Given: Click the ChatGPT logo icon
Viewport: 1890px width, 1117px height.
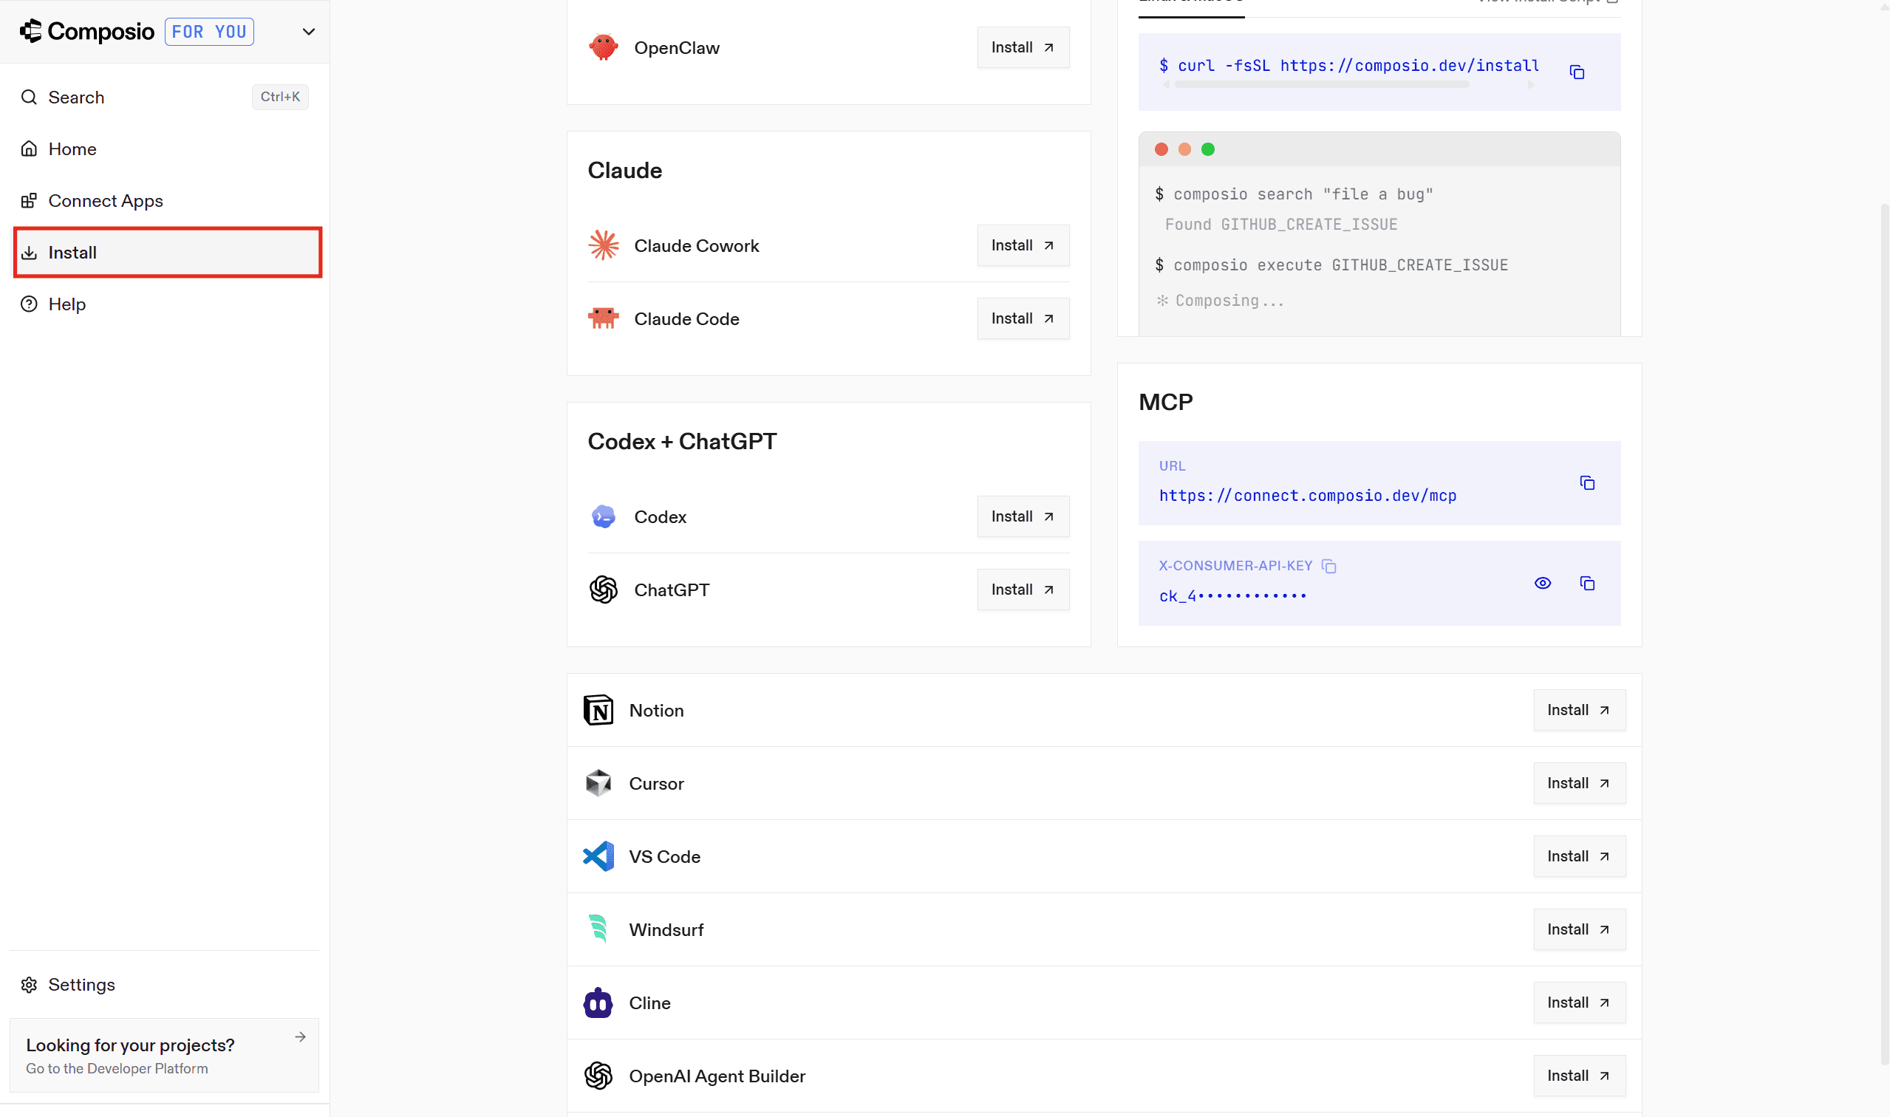Looking at the screenshot, I should [603, 590].
